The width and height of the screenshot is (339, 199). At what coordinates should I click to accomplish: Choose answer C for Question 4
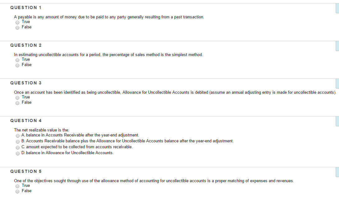coord(18,147)
